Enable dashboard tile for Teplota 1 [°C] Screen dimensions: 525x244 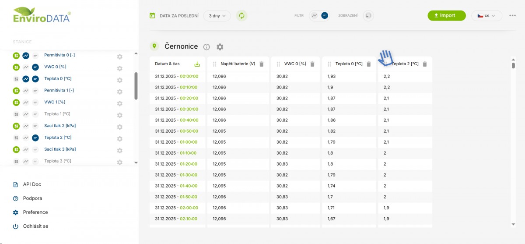(16, 114)
